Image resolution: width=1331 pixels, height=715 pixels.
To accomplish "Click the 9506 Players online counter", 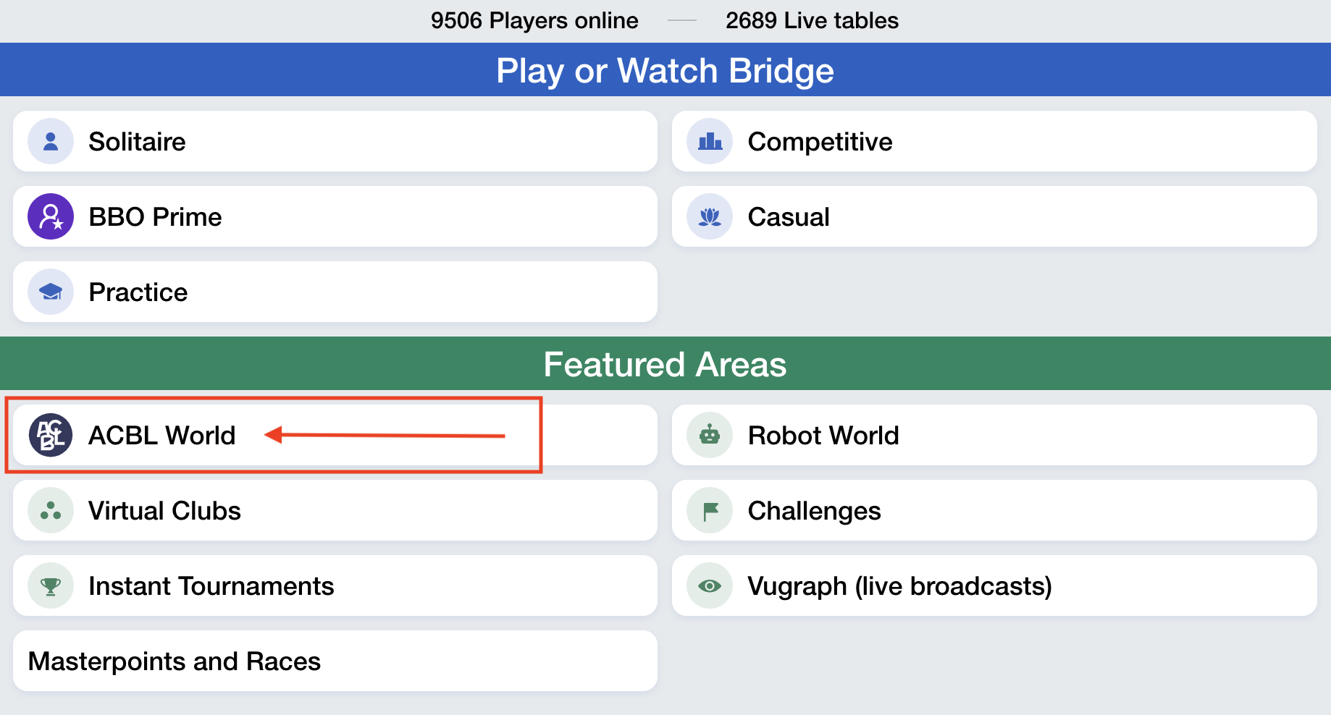I will 534,20.
